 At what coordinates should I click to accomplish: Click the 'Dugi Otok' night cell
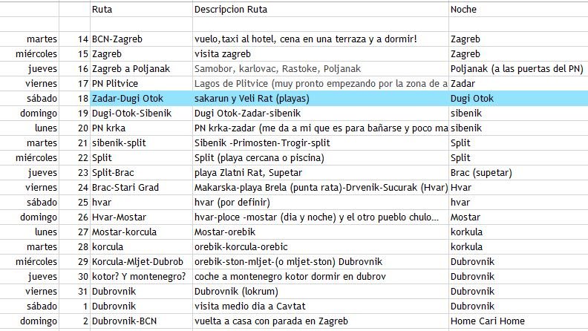click(518, 99)
